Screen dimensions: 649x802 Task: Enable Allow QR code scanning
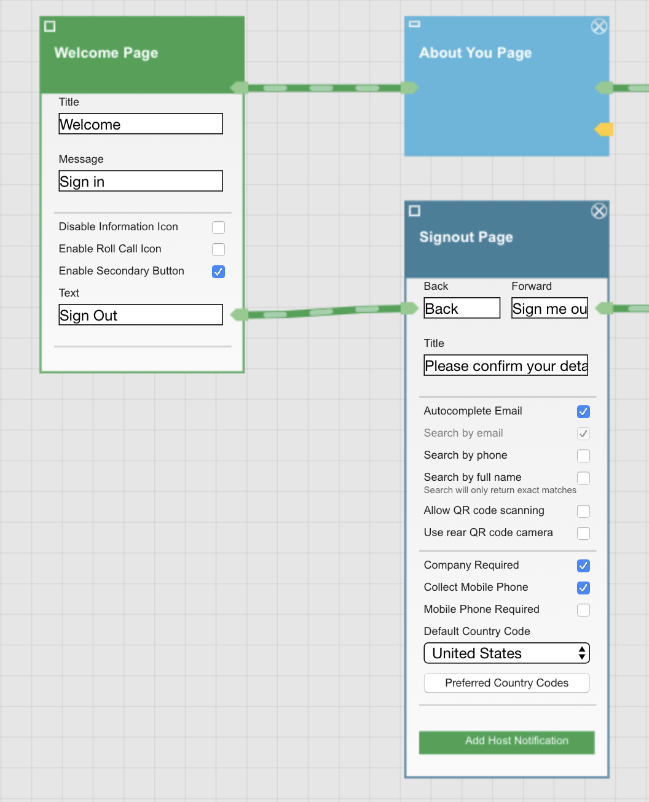pos(583,511)
